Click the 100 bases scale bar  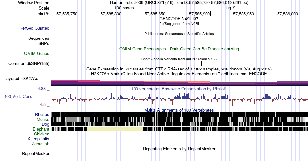point(179,8)
